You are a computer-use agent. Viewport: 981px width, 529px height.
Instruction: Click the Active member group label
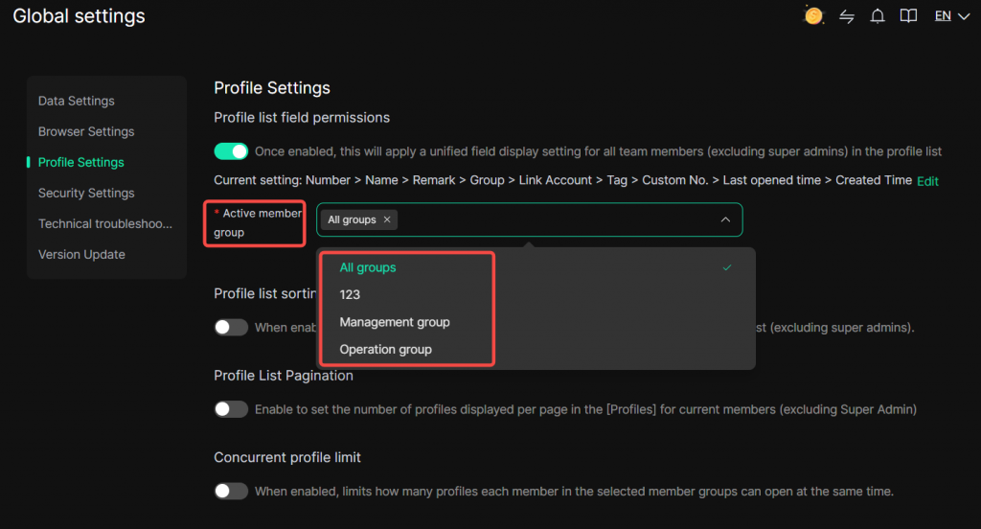click(x=257, y=223)
